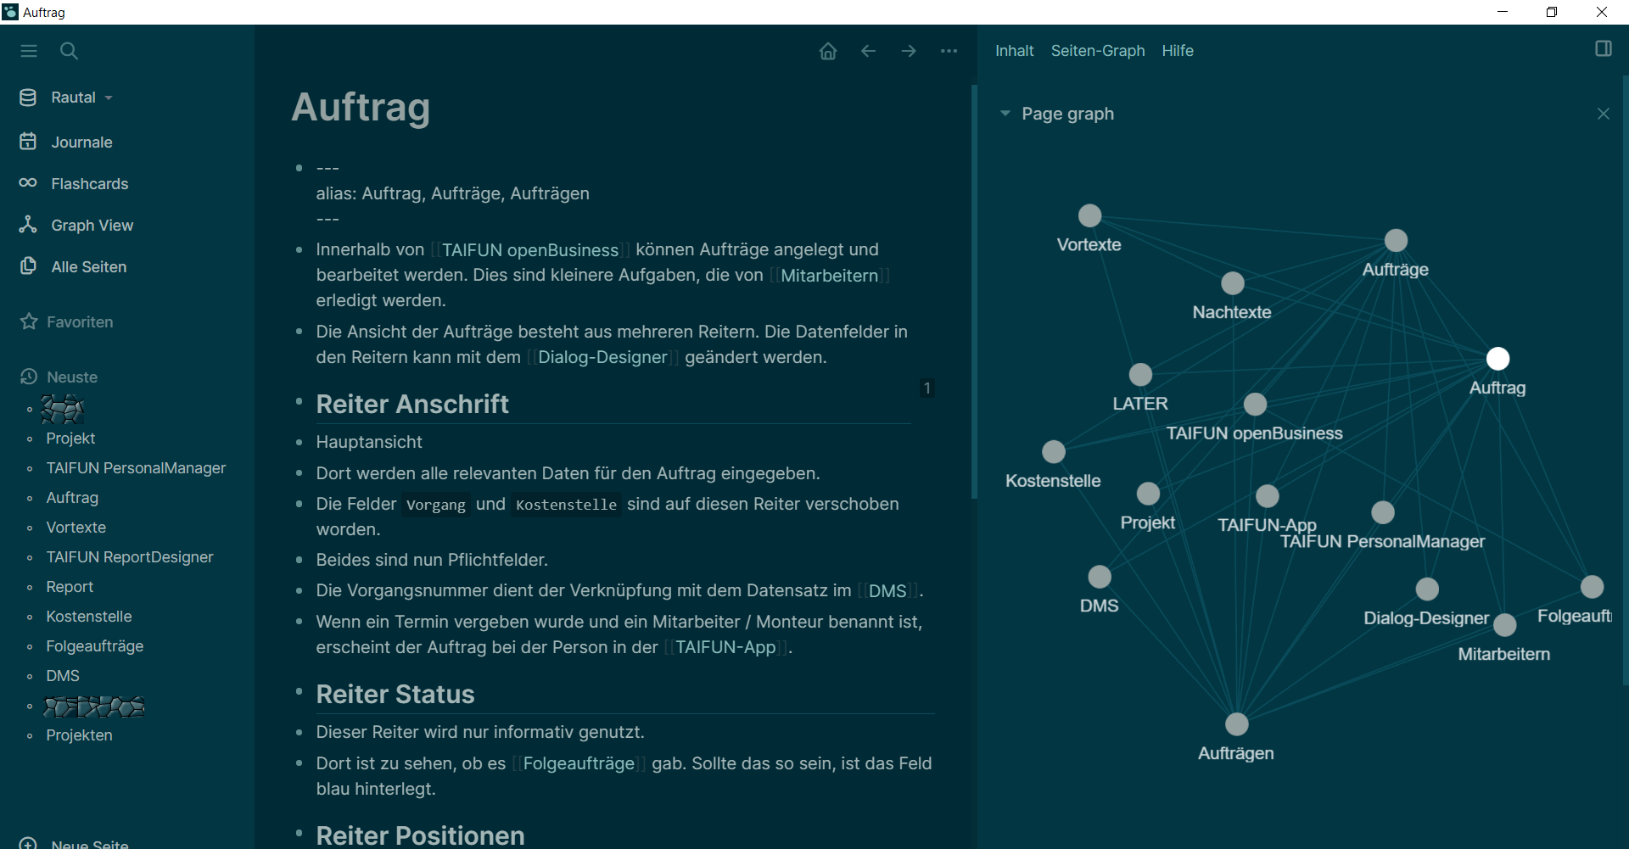Open the search magnifier icon
The height and width of the screenshot is (849, 1629).
pyautogui.click(x=70, y=51)
